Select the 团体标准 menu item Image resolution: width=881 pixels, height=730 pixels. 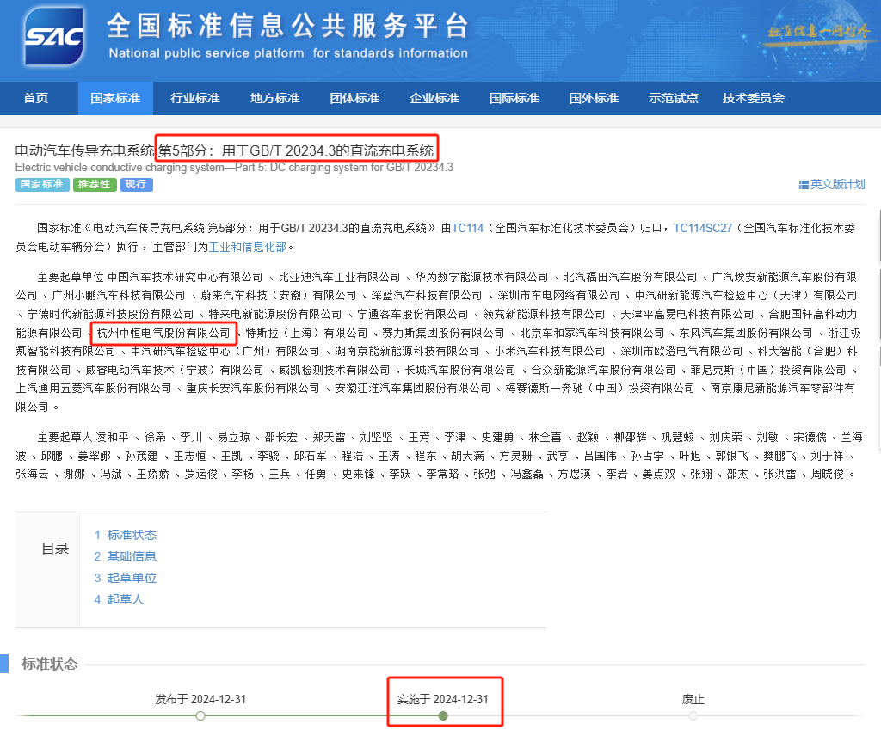(354, 98)
